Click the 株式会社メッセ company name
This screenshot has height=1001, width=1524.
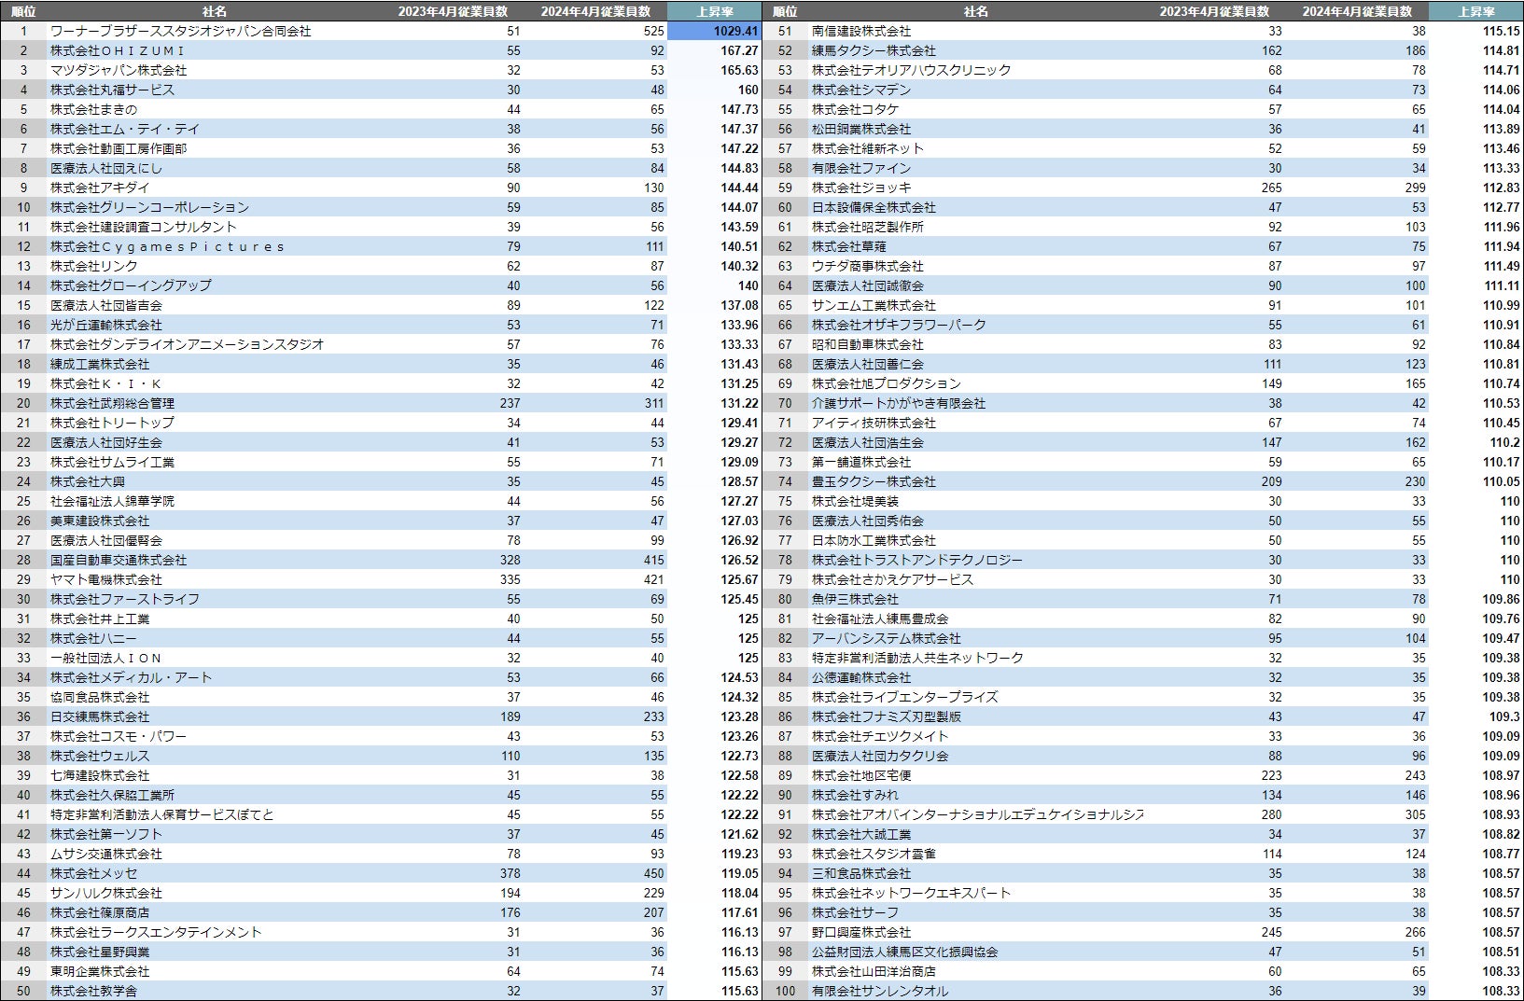click(x=94, y=873)
